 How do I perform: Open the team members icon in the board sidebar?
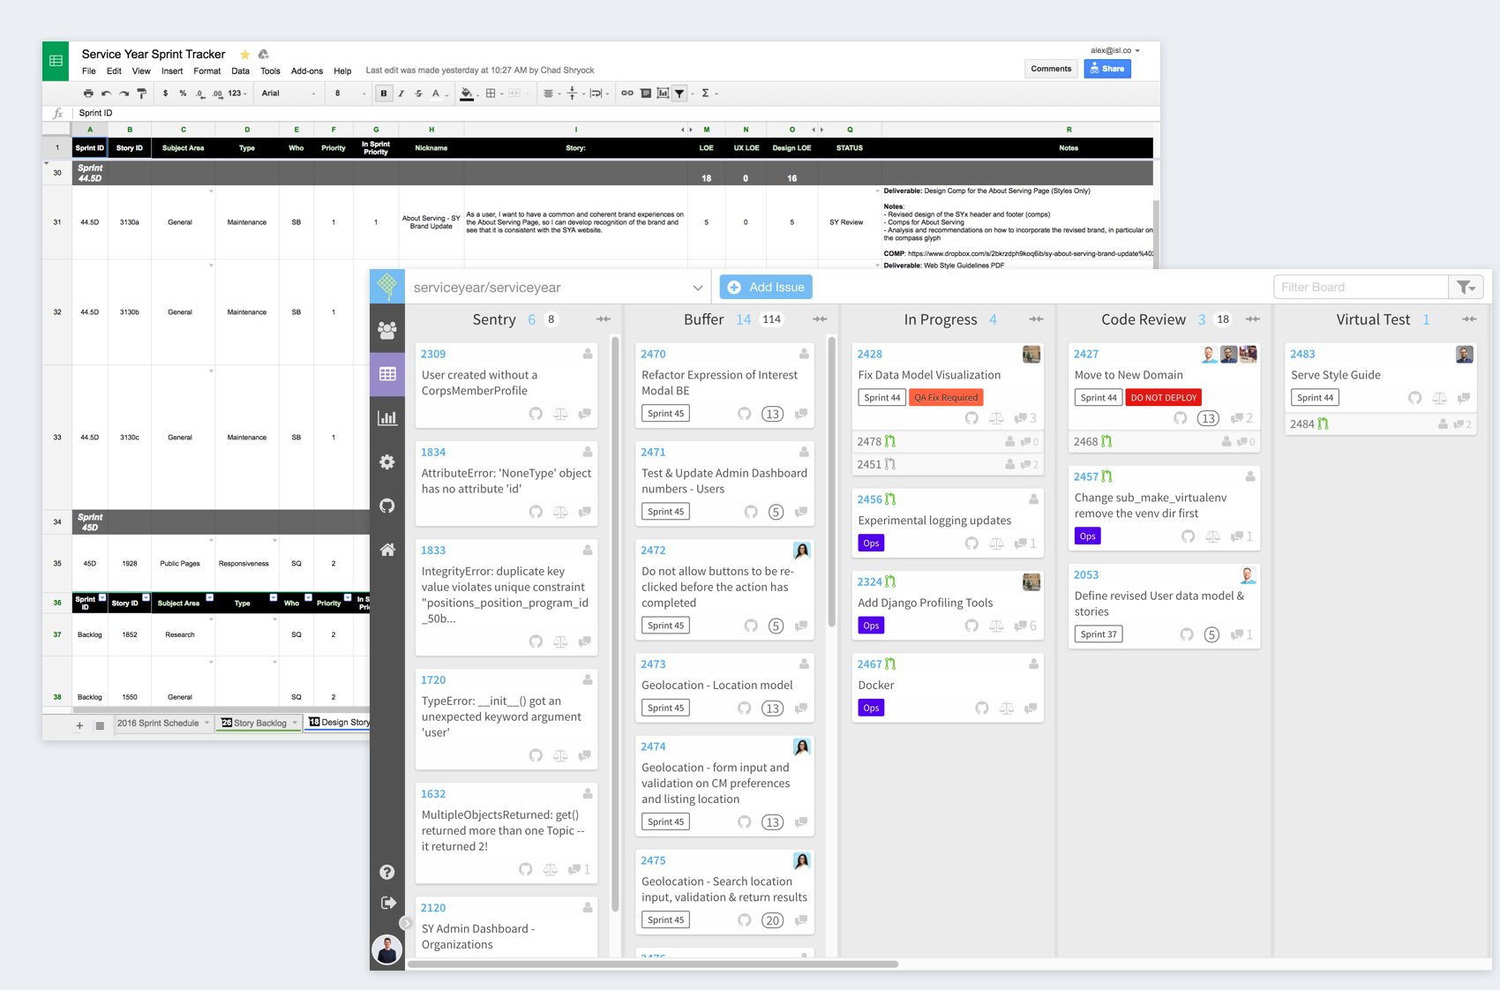point(387,330)
